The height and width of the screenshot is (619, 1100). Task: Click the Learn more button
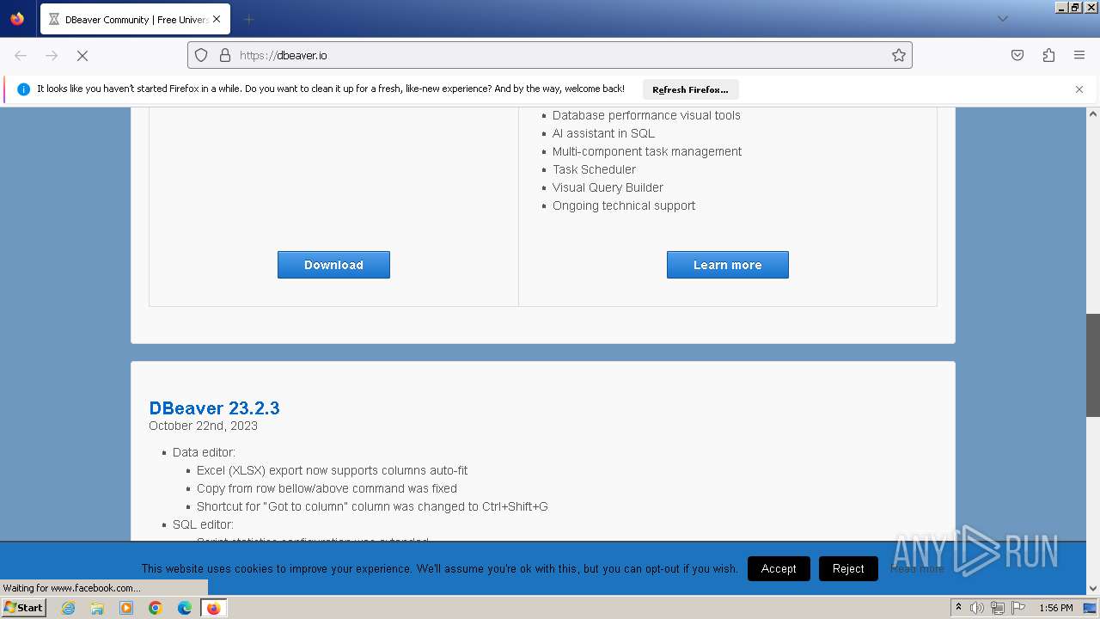[727, 265]
